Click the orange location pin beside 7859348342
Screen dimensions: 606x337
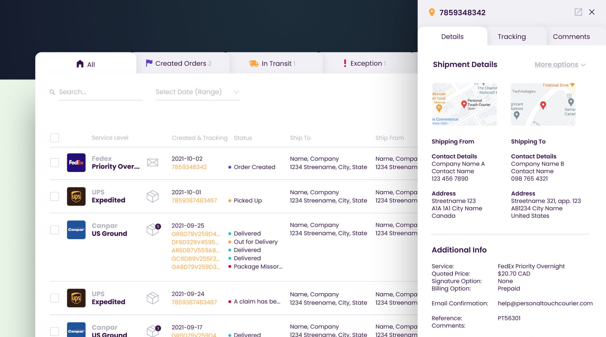tap(431, 13)
